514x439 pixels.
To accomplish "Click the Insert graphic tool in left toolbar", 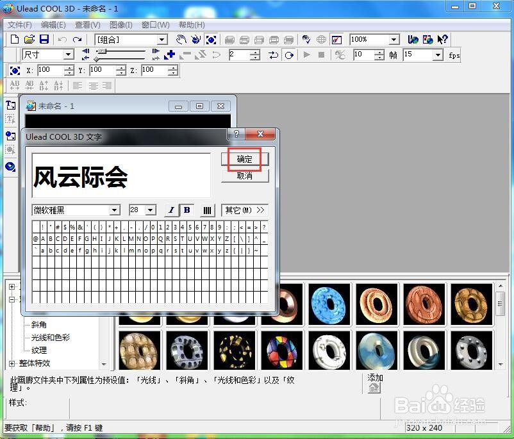I will [10, 135].
